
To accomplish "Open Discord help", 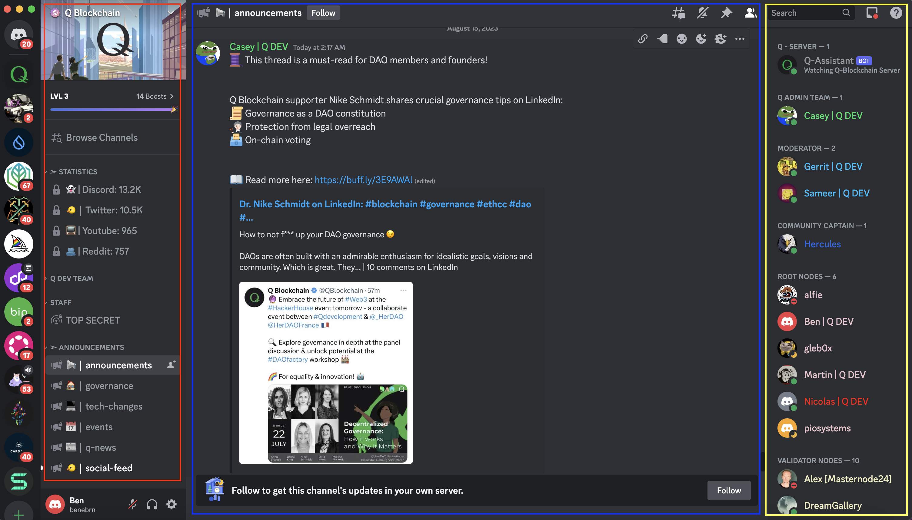I will 896,12.
